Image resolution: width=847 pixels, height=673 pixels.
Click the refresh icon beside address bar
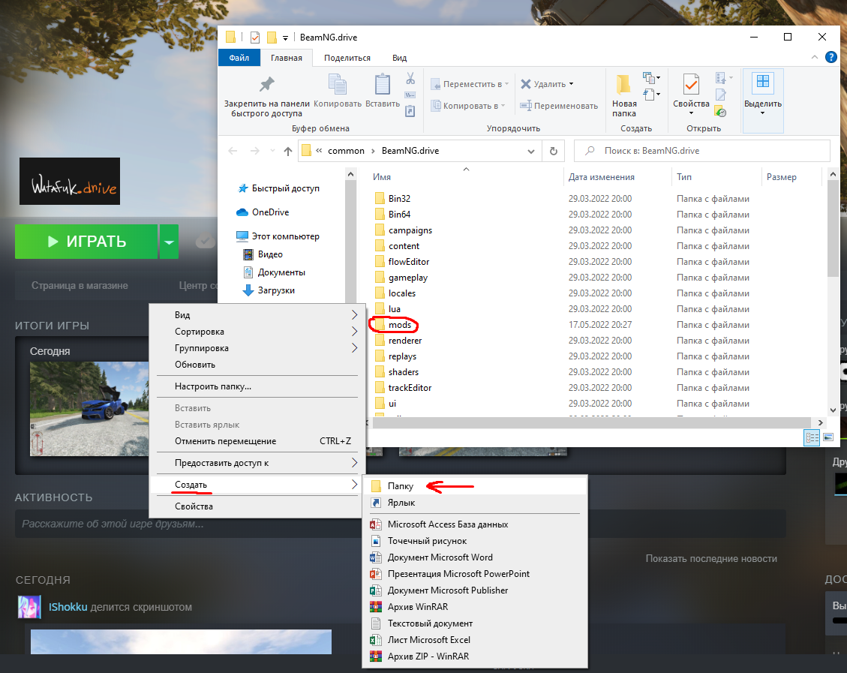tap(553, 152)
